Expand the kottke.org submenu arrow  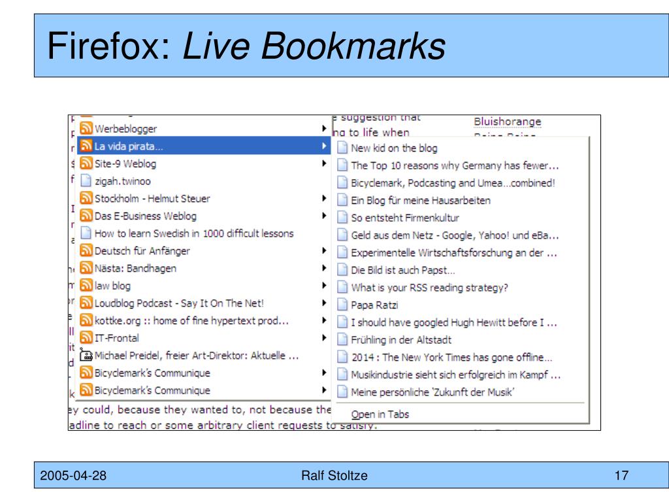coord(324,320)
